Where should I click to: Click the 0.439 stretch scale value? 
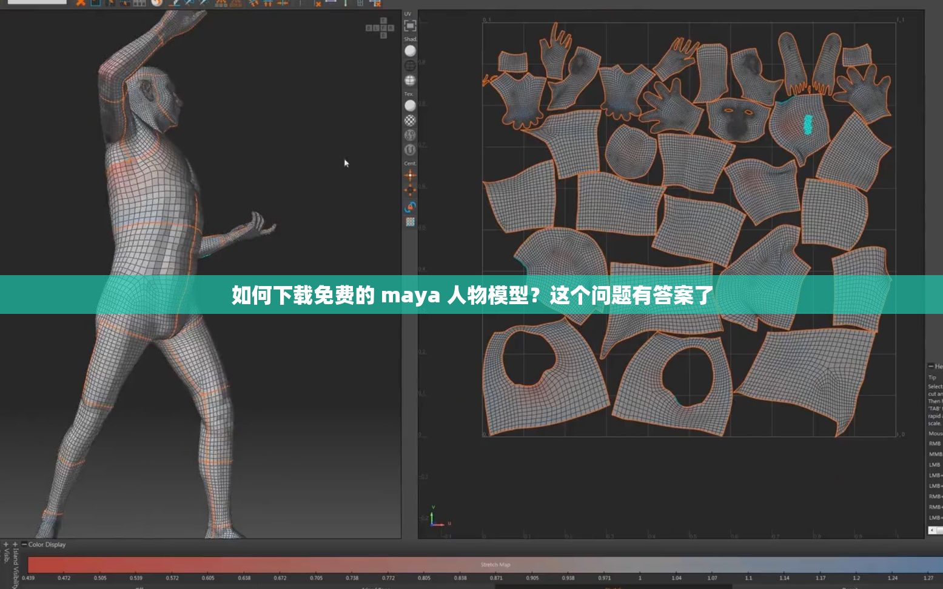pos(29,578)
